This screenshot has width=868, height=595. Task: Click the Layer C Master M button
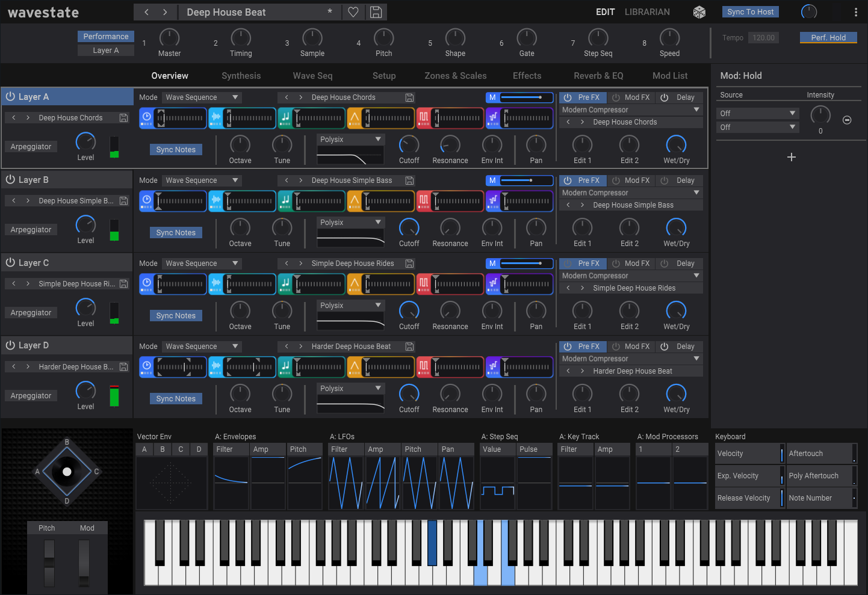(492, 264)
